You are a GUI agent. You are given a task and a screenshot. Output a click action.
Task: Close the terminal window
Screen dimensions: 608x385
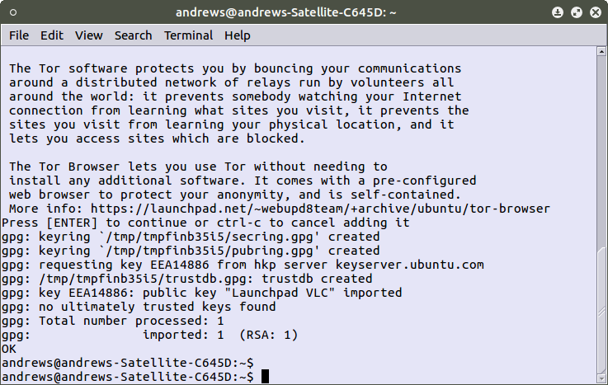[595, 12]
